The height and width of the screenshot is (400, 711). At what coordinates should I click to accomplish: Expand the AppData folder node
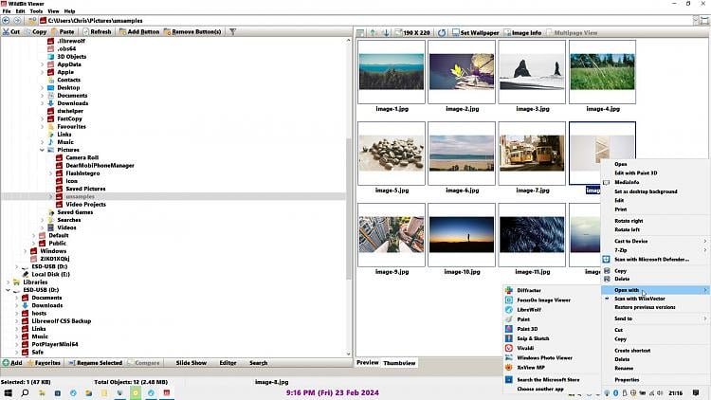coord(42,64)
